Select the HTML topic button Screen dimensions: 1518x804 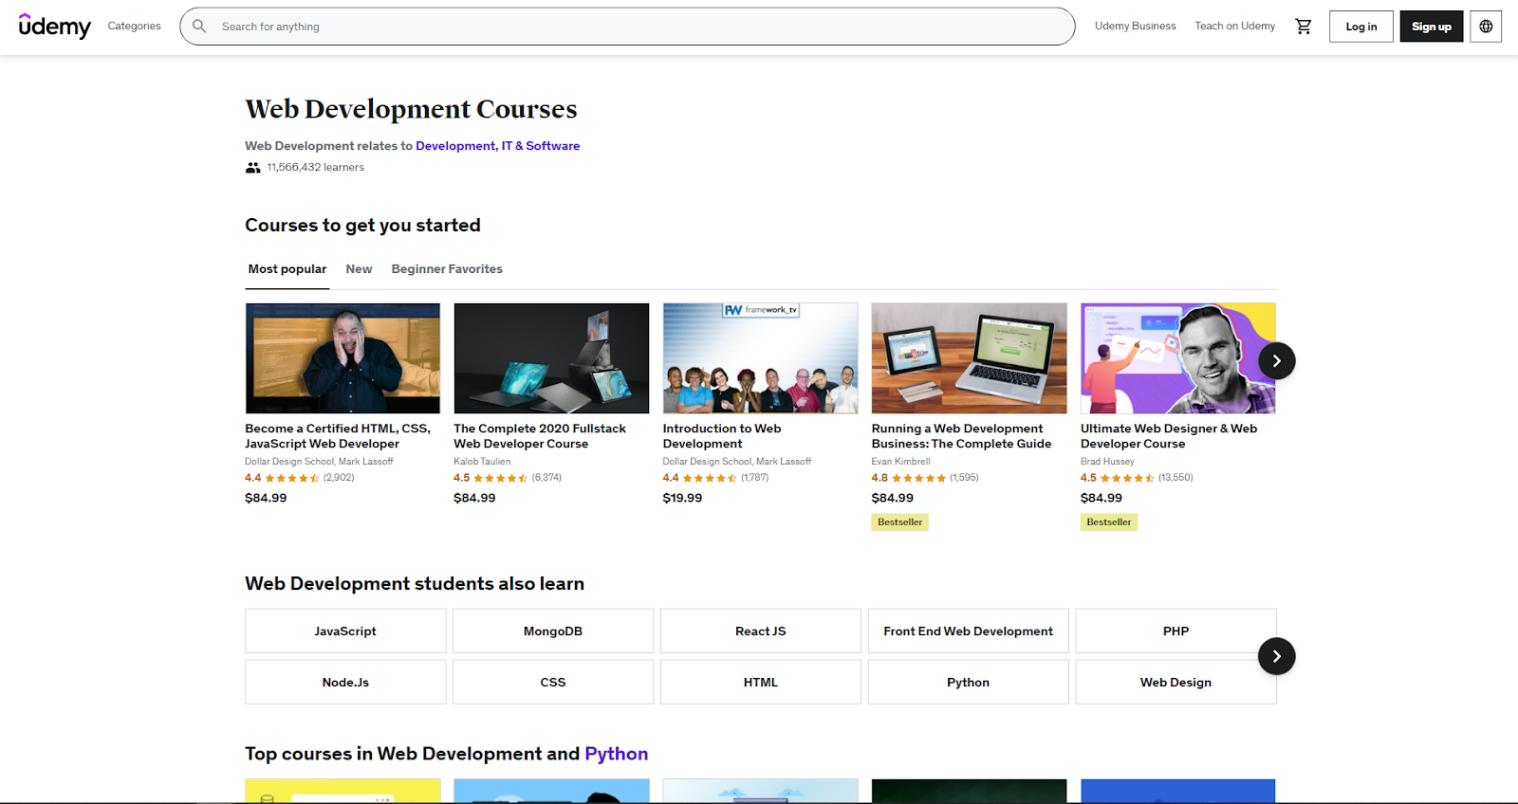(x=761, y=683)
